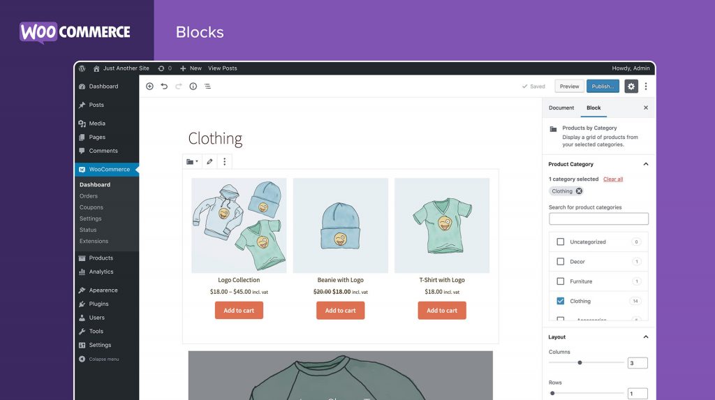Check the Uncategorized category box
The image size is (715, 400).
(561, 242)
